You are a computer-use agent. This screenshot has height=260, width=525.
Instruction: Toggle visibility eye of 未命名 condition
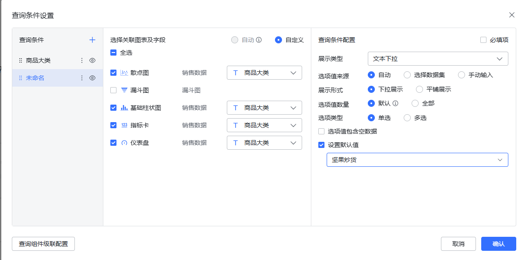92,78
